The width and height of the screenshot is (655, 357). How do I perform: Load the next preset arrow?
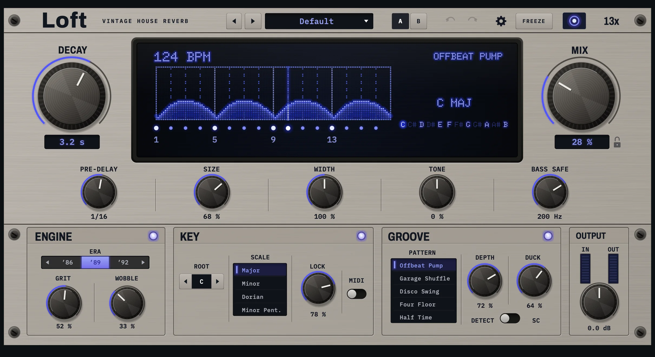[x=253, y=21]
